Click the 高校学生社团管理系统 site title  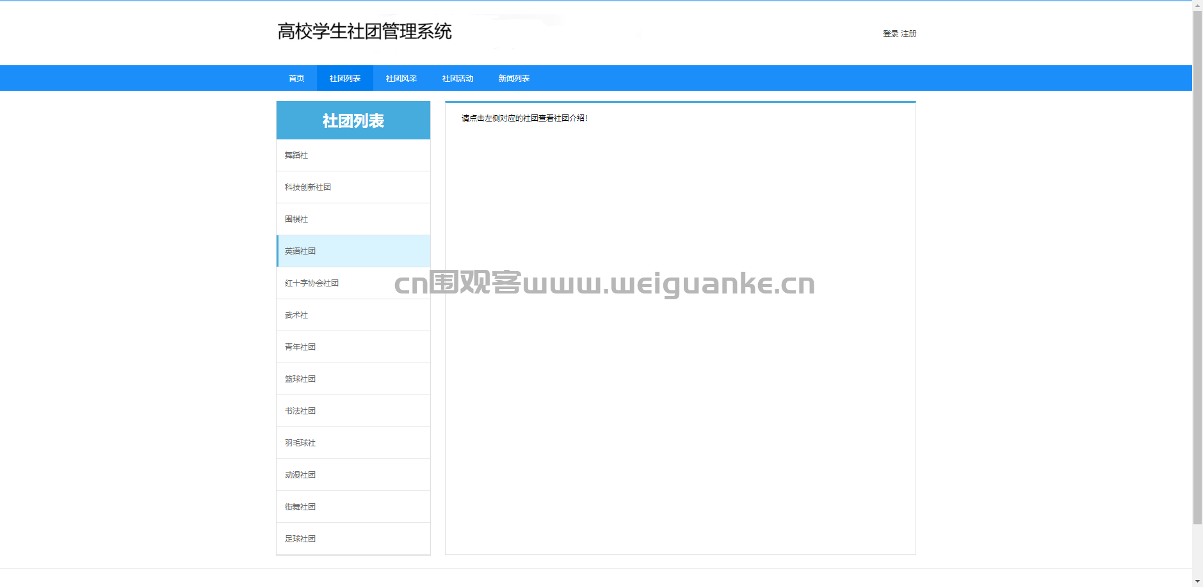tap(364, 31)
